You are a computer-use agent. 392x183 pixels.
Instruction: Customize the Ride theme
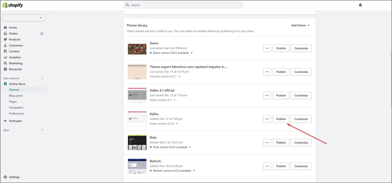coord(301,142)
